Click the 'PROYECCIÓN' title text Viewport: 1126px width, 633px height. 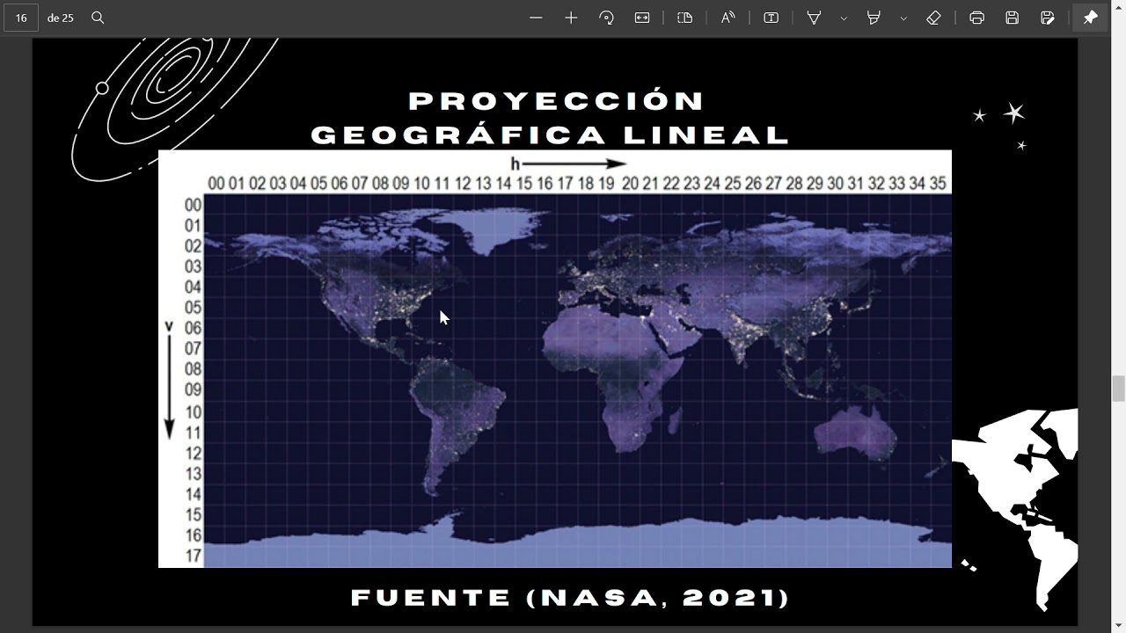(557, 101)
